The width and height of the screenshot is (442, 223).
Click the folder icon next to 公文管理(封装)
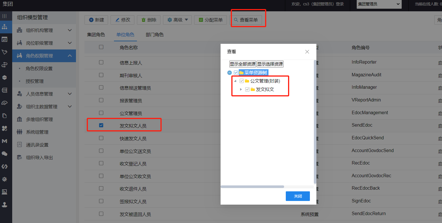[247, 81]
